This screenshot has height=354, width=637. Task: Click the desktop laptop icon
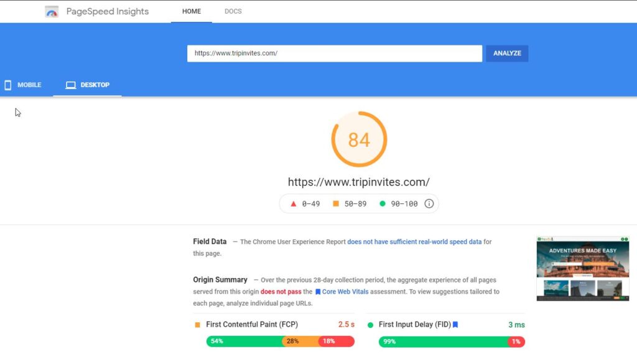pyautogui.click(x=71, y=85)
